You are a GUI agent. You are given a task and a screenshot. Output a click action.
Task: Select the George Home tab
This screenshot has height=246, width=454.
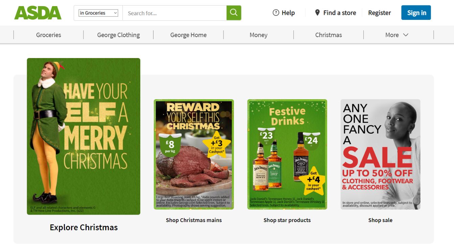click(x=188, y=35)
